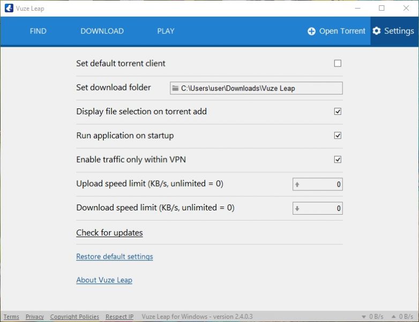Screen dimensions: 419x322
Task: Click the download folder path field
Action: (256, 88)
